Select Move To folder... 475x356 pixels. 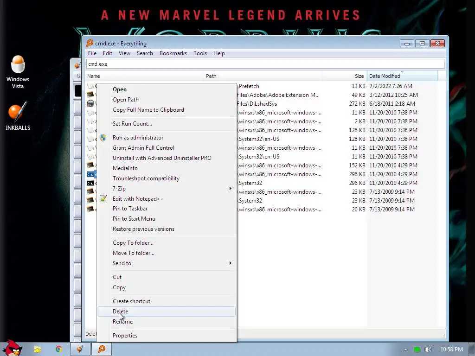tap(133, 253)
